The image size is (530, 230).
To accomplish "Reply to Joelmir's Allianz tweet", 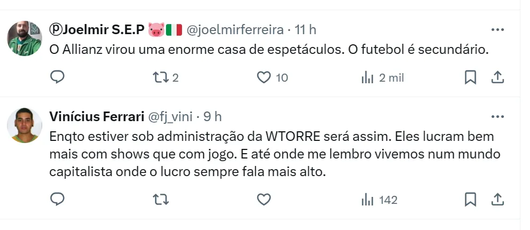I will tap(58, 78).
